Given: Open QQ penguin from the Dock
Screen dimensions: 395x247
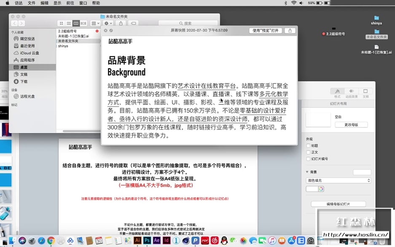Looking at the screenshot, I should tap(224, 241).
